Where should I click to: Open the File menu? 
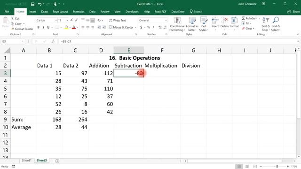click(7, 12)
